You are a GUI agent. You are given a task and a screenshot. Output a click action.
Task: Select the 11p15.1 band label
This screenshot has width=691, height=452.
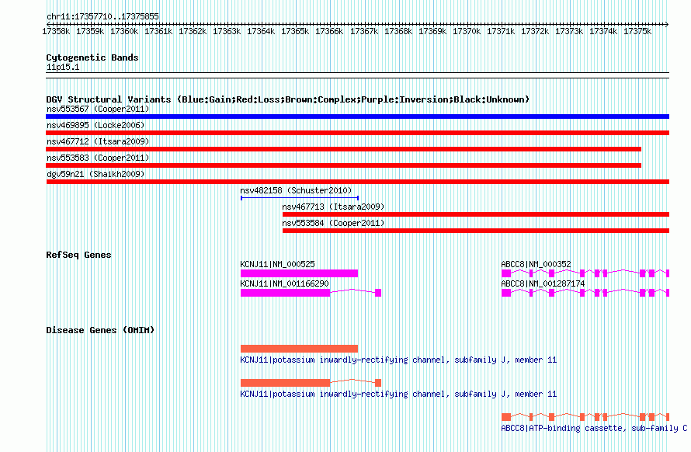tap(63, 67)
